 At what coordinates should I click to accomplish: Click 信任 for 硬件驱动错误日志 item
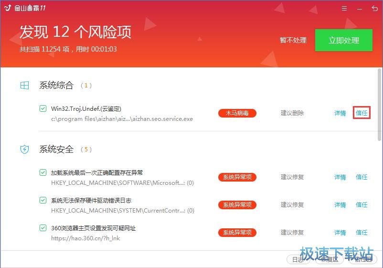click(x=362, y=205)
